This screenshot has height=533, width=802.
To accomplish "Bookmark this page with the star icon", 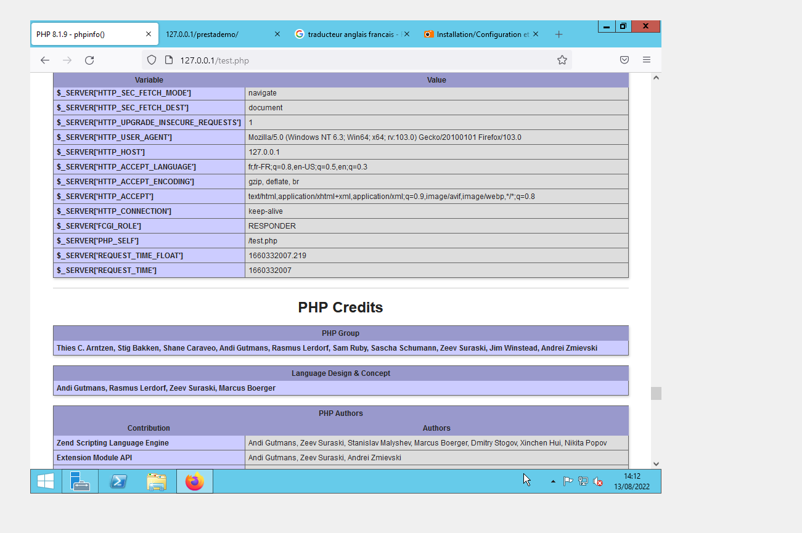I will tap(562, 60).
